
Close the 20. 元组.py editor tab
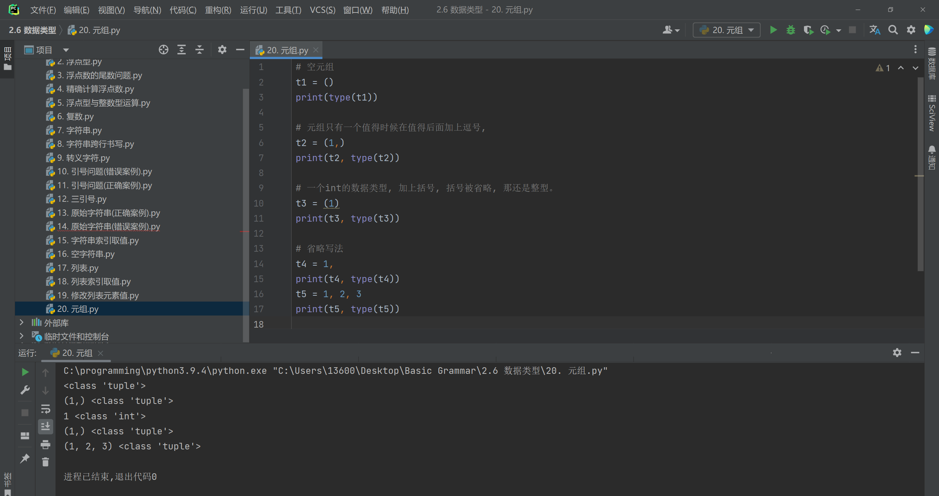316,50
